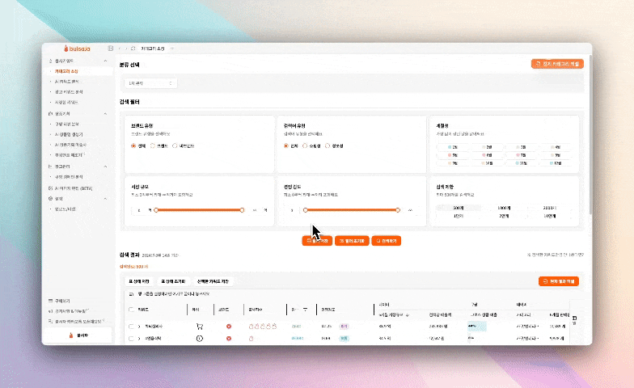Click the shopping cart icon in first result row
Viewport: 634px width, 388px height.
coord(199,327)
